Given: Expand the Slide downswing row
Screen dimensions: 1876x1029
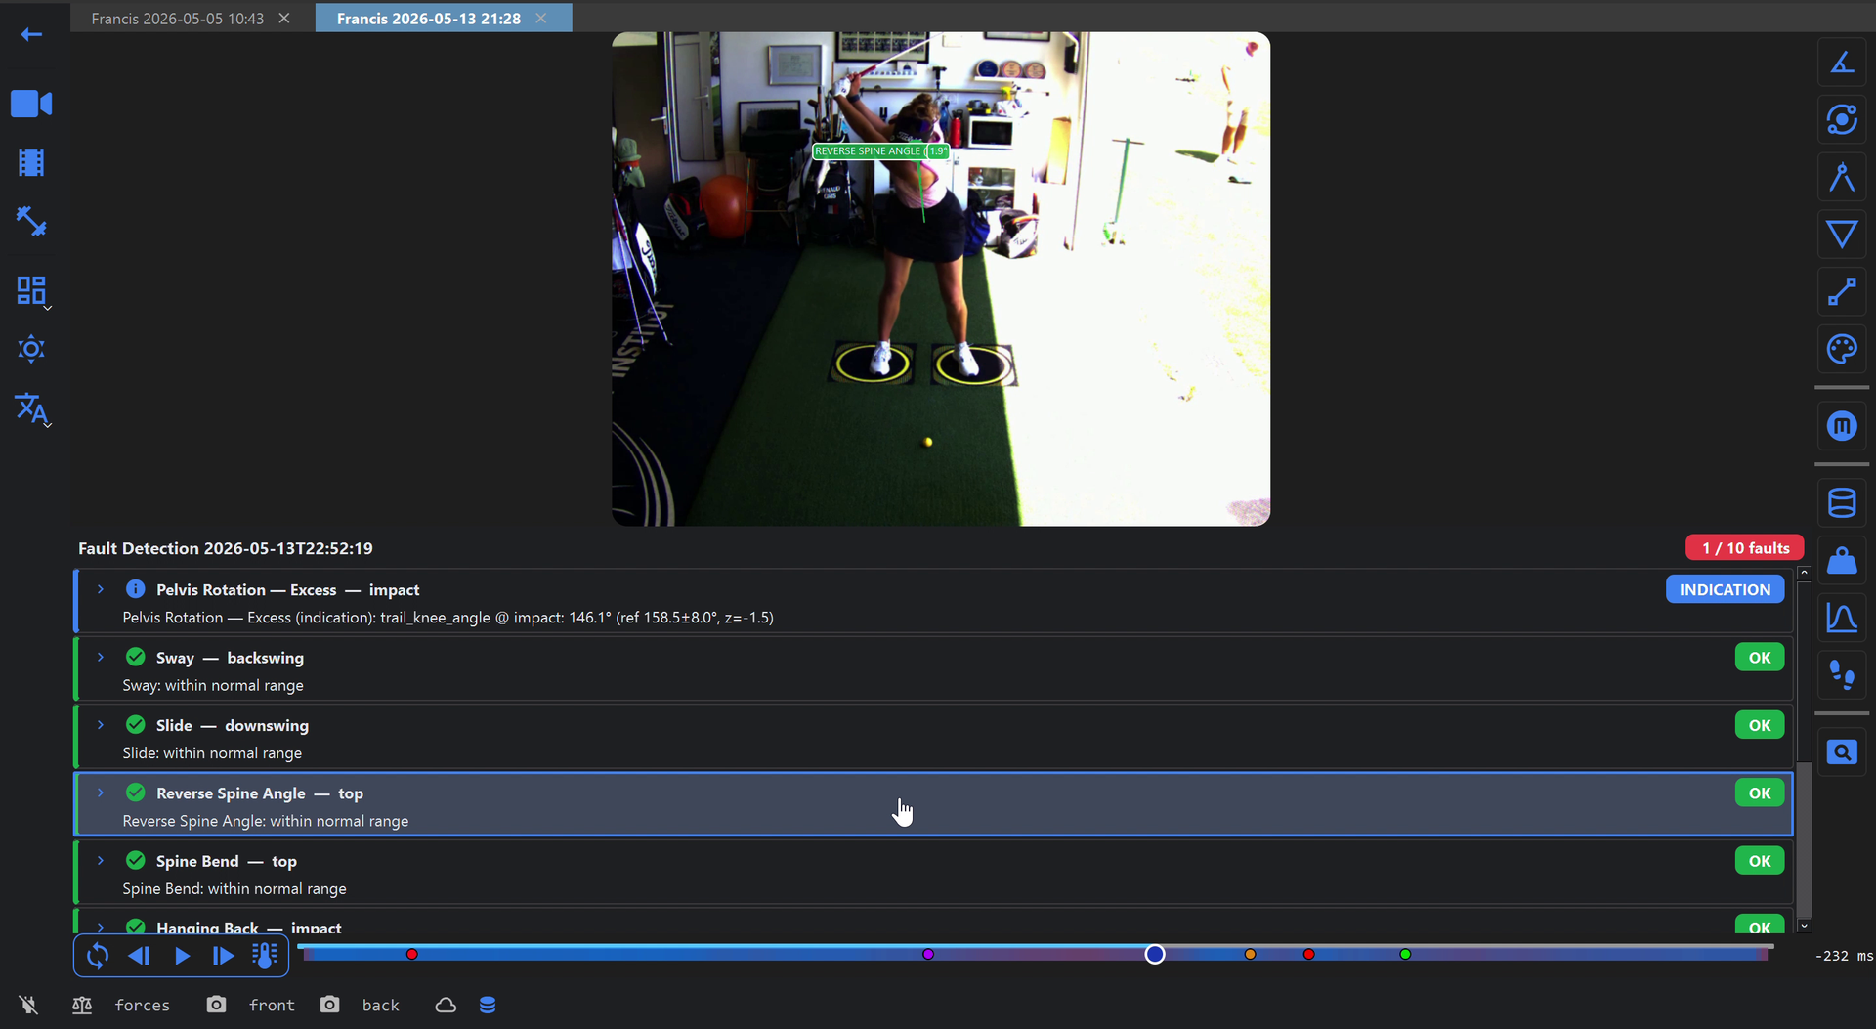Looking at the screenshot, I should (101, 725).
